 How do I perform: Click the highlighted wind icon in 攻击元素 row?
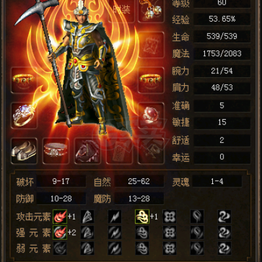[142, 217]
